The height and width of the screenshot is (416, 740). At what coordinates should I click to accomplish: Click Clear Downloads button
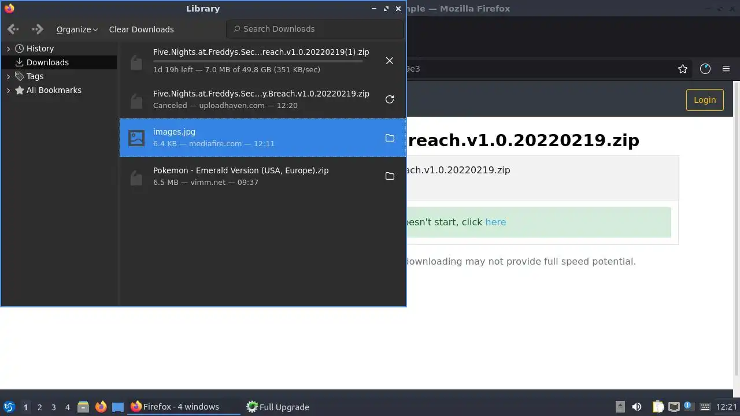[x=141, y=29]
